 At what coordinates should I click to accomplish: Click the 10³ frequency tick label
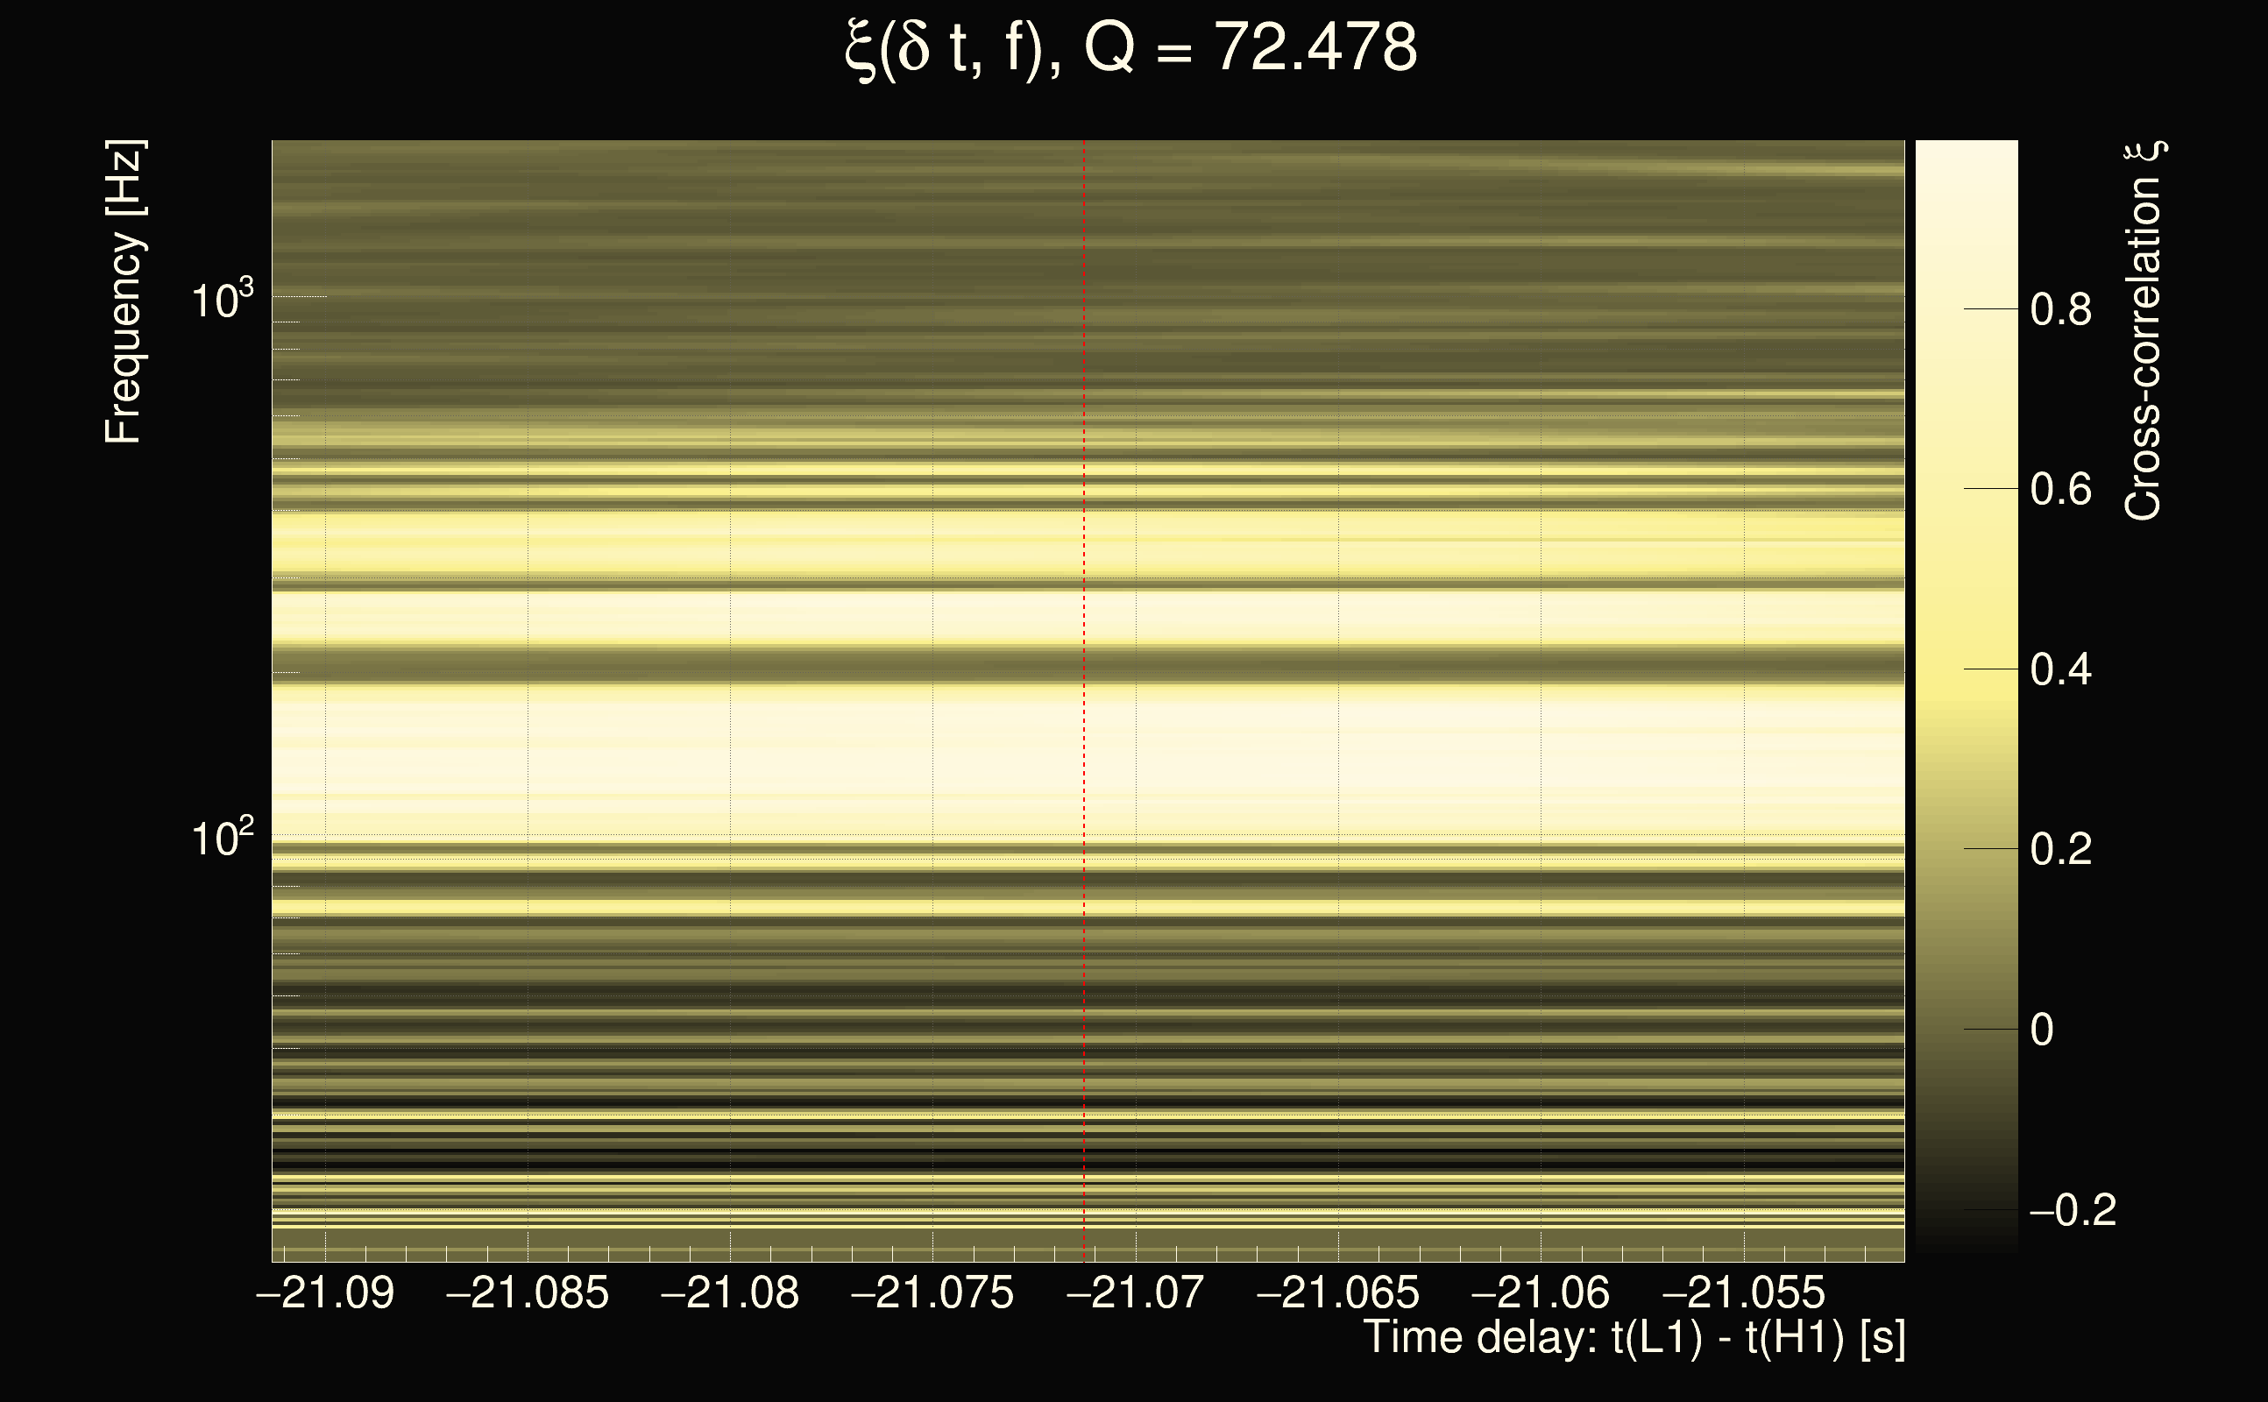pos(222,301)
